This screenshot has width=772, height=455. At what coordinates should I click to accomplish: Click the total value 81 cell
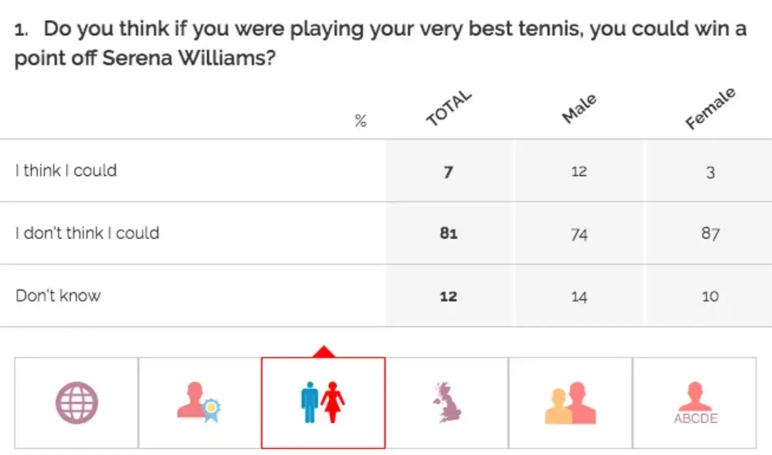tap(449, 233)
